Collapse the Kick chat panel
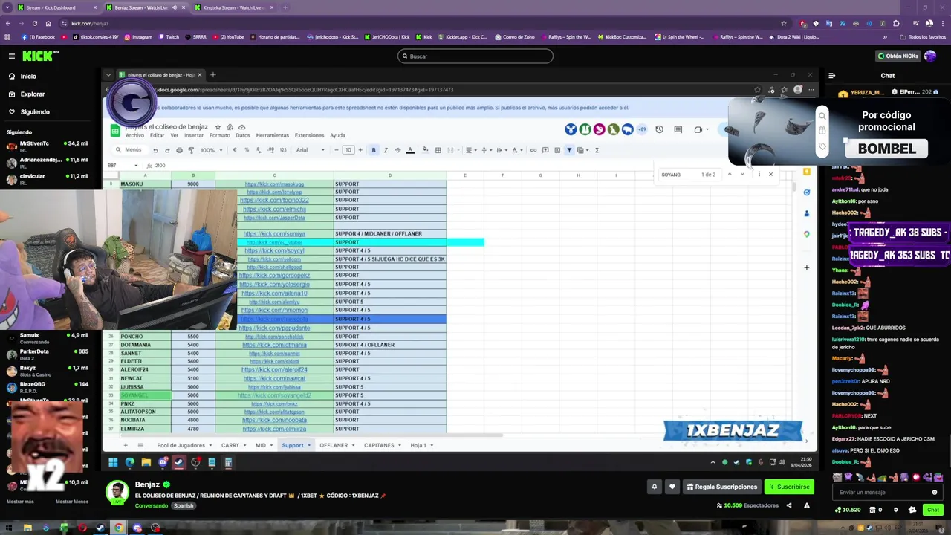This screenshot has height=535, width=951. click(x=831, y=75)
